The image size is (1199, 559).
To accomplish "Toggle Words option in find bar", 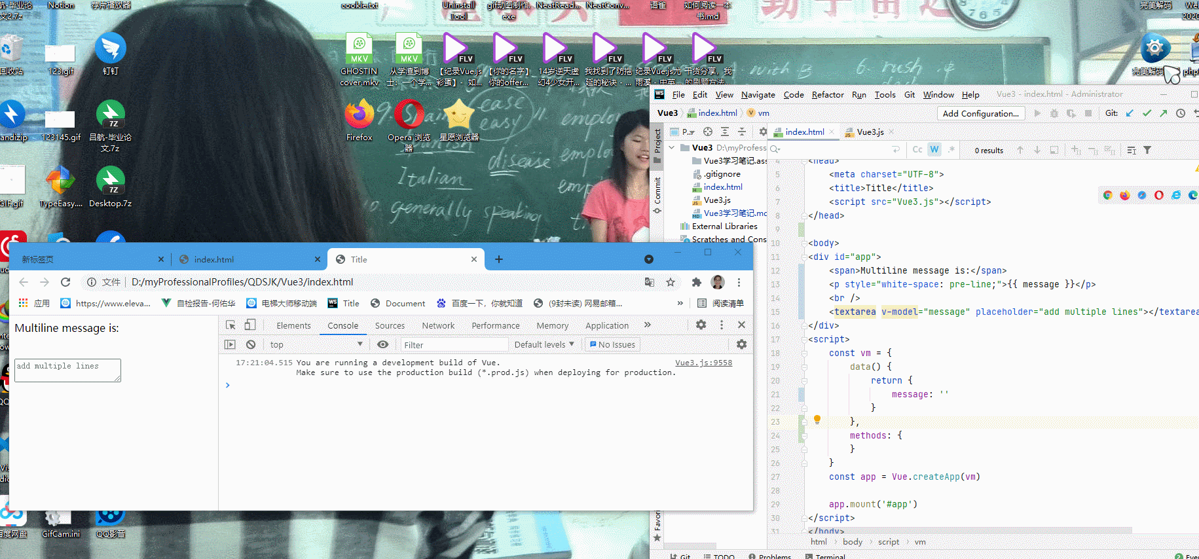I will click(934, 150).
